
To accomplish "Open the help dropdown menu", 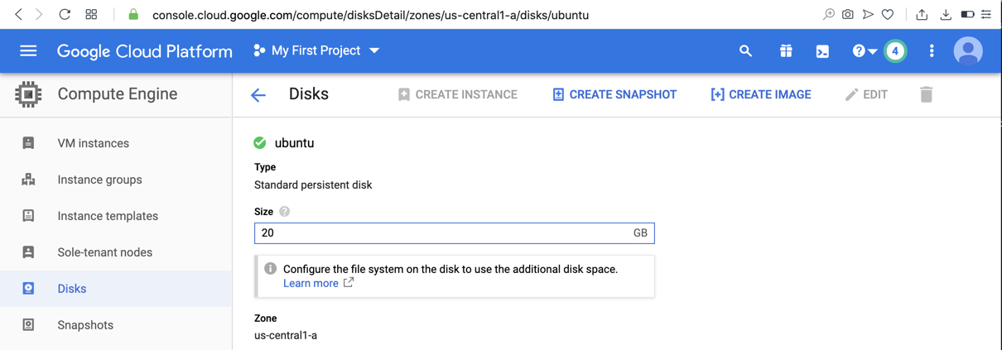I will pos(864,51).
